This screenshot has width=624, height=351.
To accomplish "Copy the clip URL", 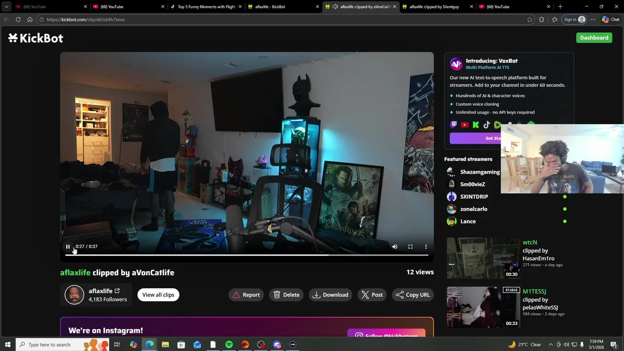I will click(413, 294).
